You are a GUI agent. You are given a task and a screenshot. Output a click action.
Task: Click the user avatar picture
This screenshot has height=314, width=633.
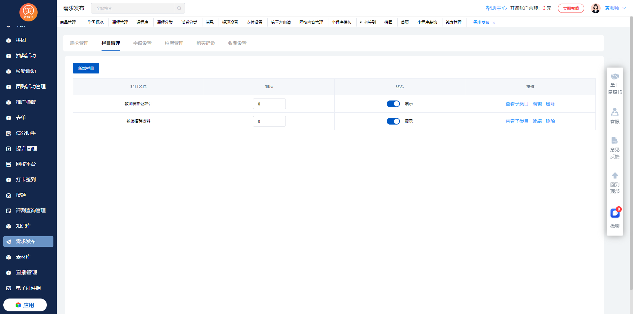tap(595, 8)
